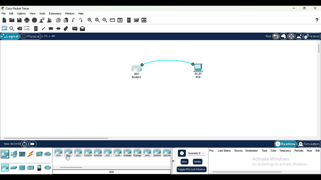
Task: Click the device list horizontal scrollbar
Action: click(71, 167)
